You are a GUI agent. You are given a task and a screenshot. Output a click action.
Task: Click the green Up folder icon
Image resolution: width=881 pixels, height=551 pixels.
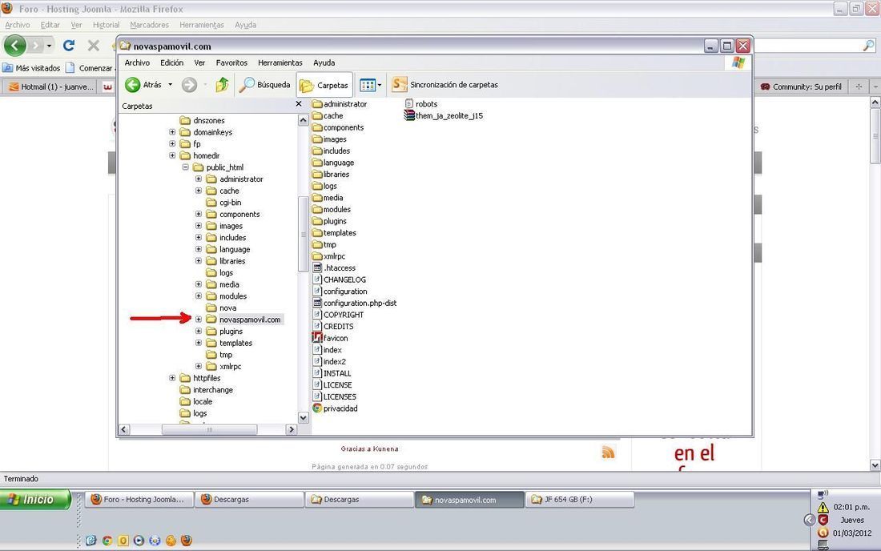tap(222, 85)
